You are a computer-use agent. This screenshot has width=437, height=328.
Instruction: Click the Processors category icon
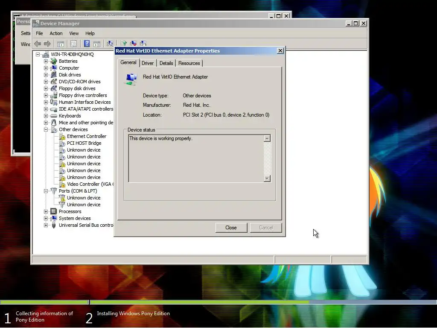tap(53, 211)
